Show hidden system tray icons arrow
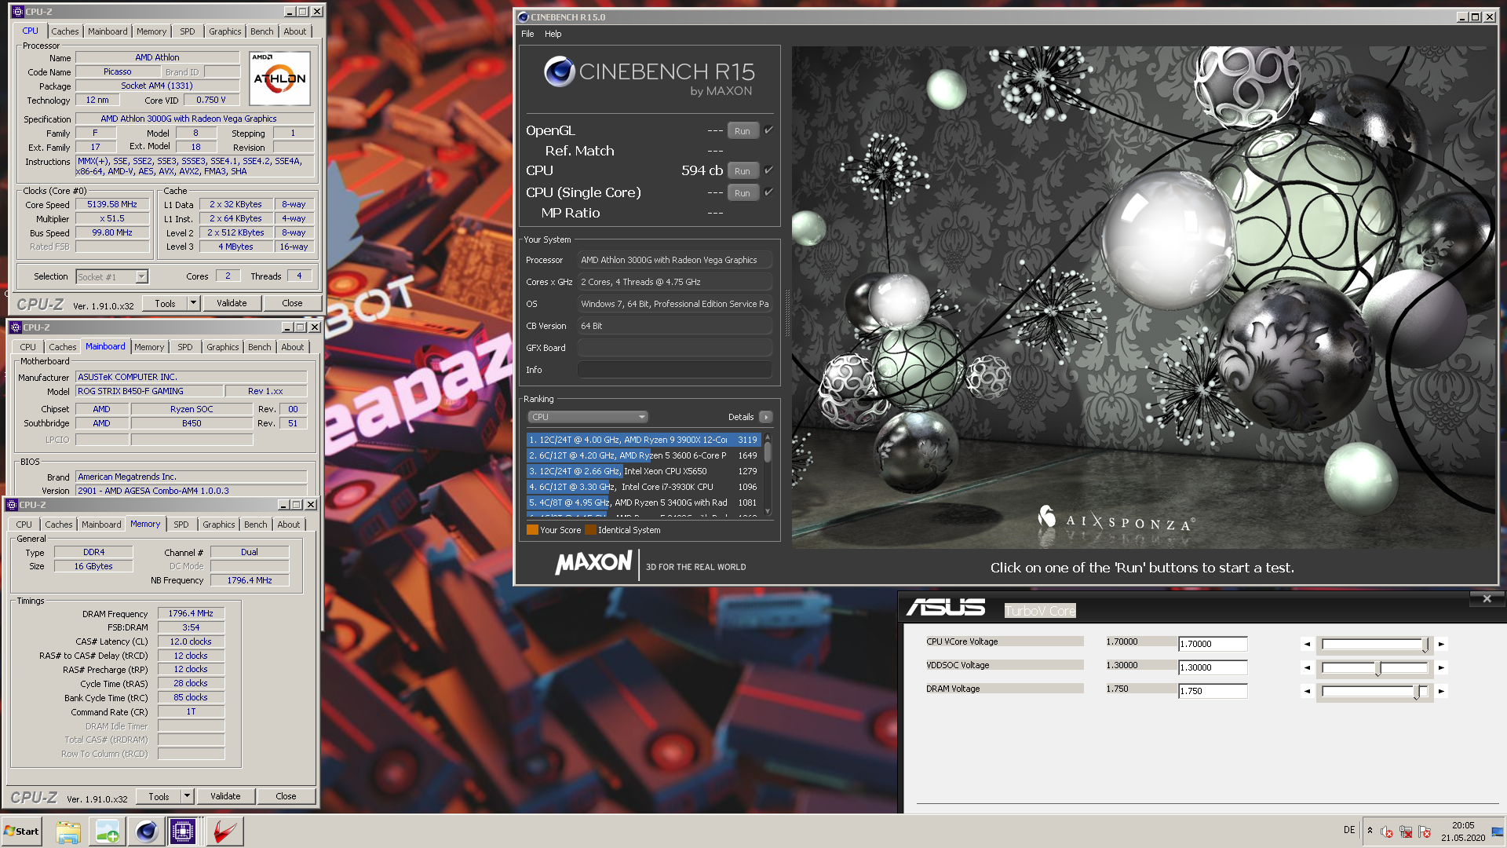 click(1370, 831)
